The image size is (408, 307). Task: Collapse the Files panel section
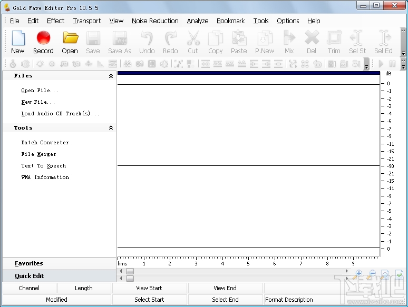pos(111,76)
